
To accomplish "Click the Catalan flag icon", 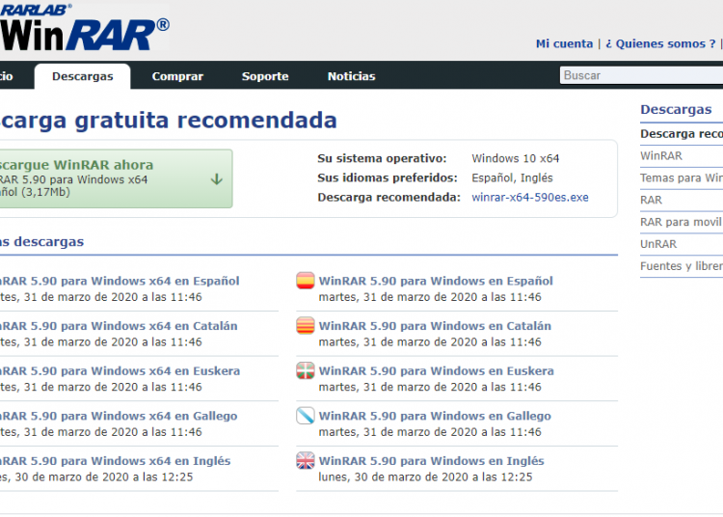I will [306, 326].
